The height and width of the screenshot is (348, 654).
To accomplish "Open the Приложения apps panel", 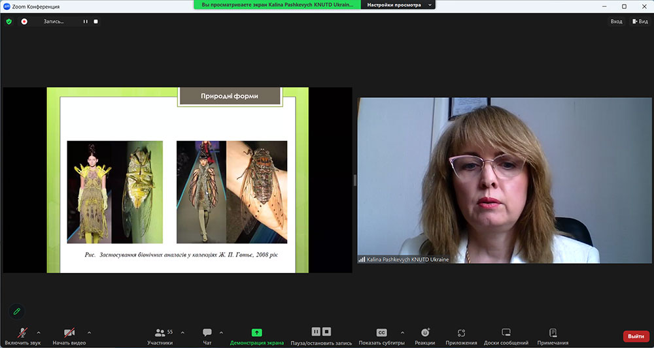I will (461, 337).
